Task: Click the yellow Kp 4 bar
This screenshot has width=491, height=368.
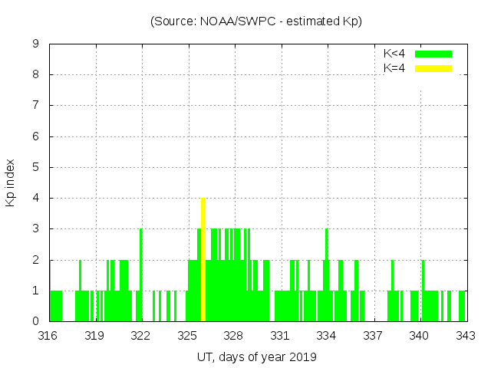Action: pos(203,259)
